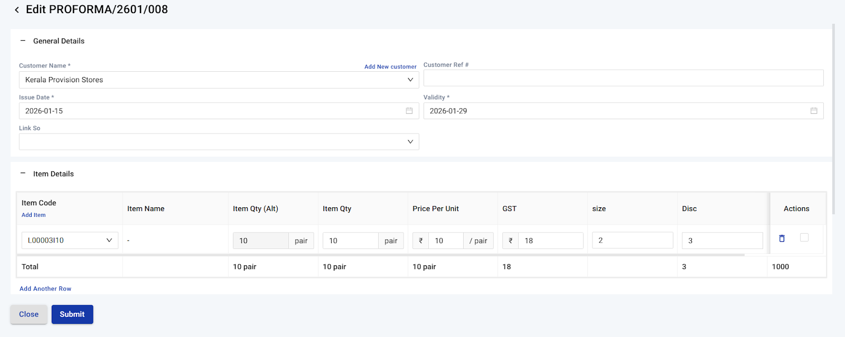Image resolution: width=845 pixels, height=337 pixels.
Task: Collapse General Details using the minus icon
Action: tap(23, 41)
